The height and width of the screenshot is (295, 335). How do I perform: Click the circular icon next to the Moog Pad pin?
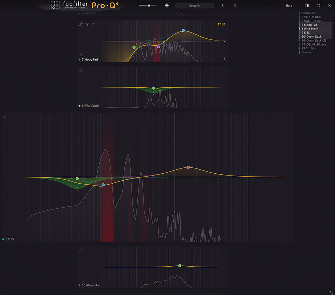(88, 24)
